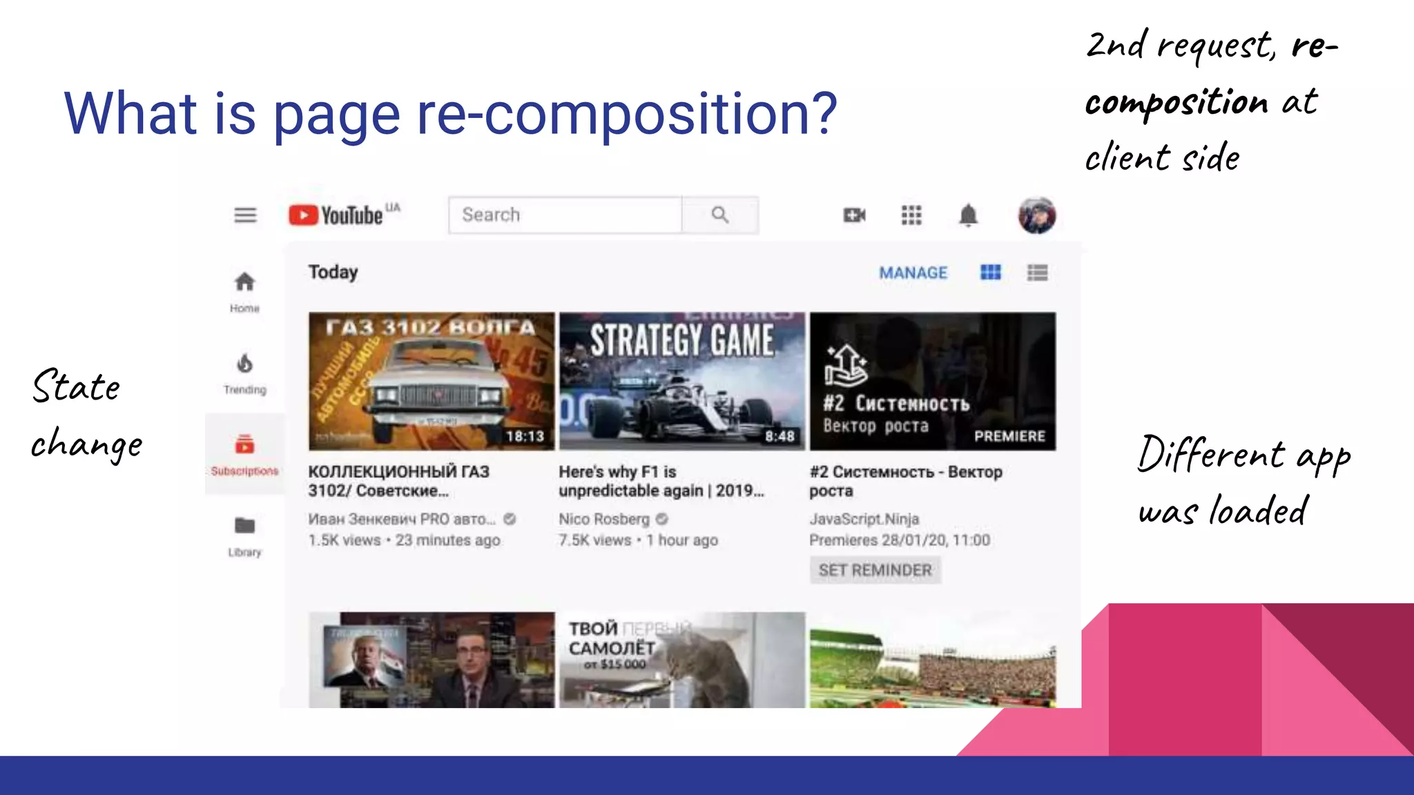
Task: Open the hamburger guide menu
Action: (x=245, y=215)
